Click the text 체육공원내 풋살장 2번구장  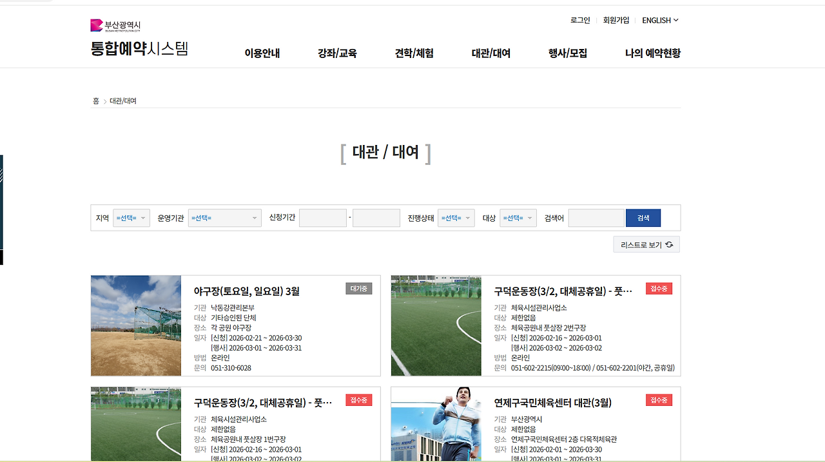coord(548,328)
